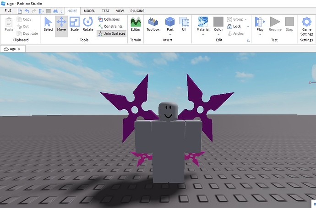Switch to the HOME ribbon tab
The image size is (316, 208).
coord(72,11)
